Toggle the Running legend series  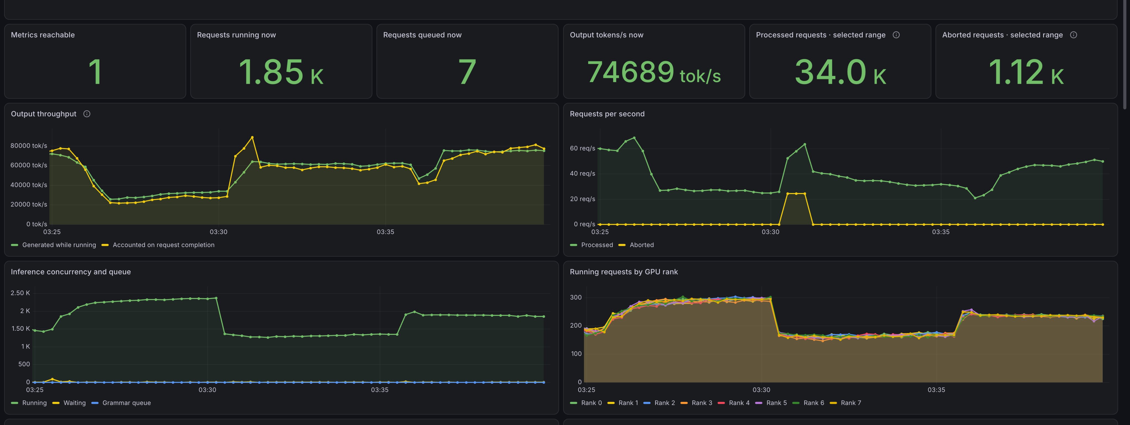(x=34, y=403)
